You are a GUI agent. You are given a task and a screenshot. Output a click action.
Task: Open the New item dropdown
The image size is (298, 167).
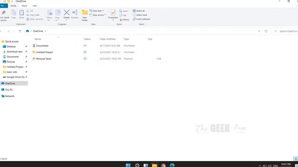pyautogui.click(x=97, y=11)
